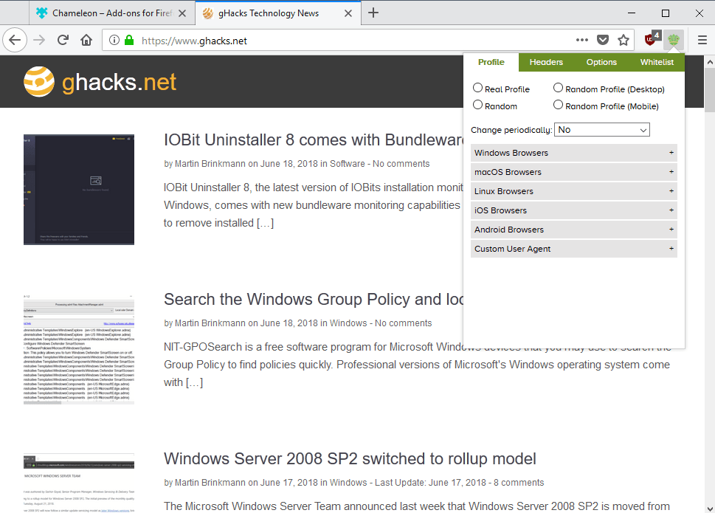Image resolution: width=715 pixels, height=513 pixels.
Task: Select the Real Profile radio button
Action: click(x=477, y=88)
